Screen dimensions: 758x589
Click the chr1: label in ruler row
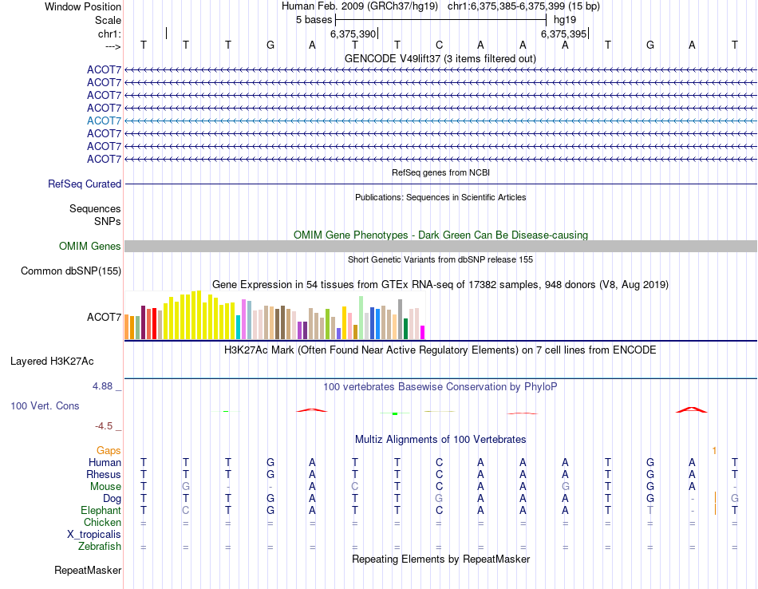click(x=109, y=34)
